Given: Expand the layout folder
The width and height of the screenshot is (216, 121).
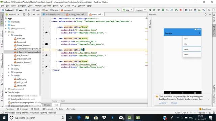Looking at the screenshot, I should tap(9, 66).
